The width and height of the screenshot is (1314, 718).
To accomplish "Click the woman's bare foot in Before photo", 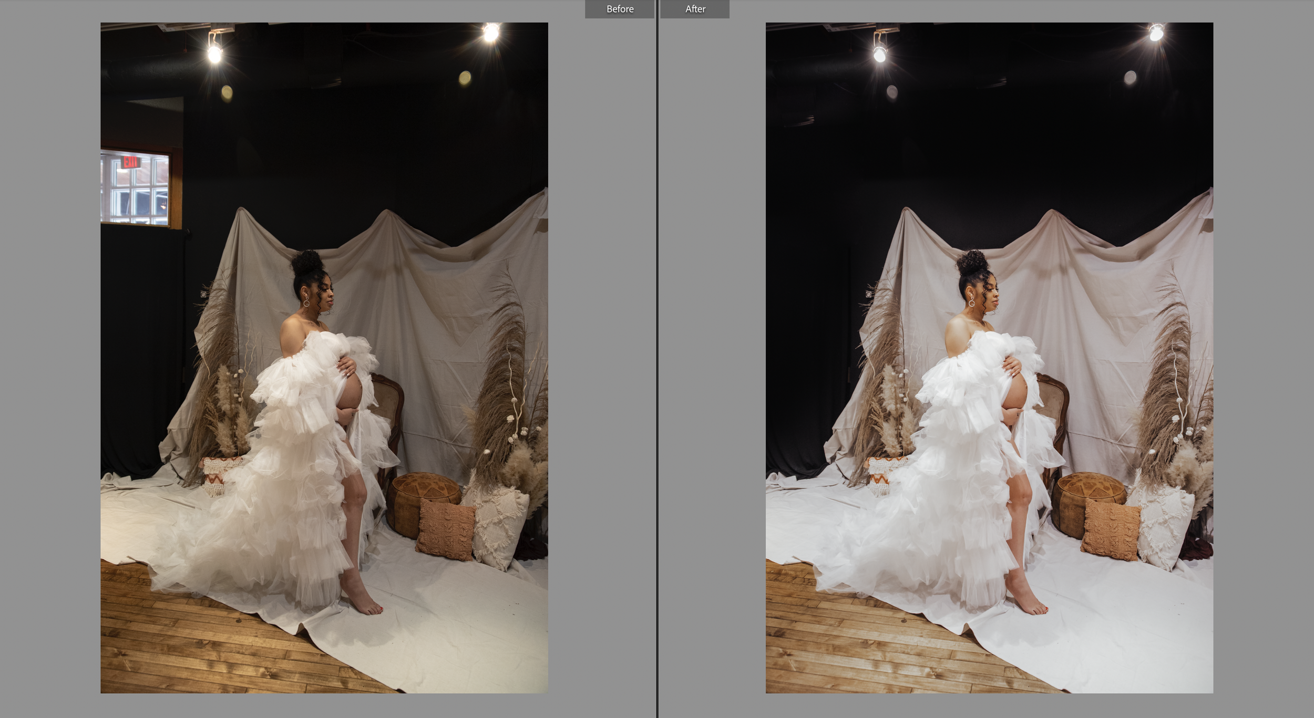I will click(363, 599).
